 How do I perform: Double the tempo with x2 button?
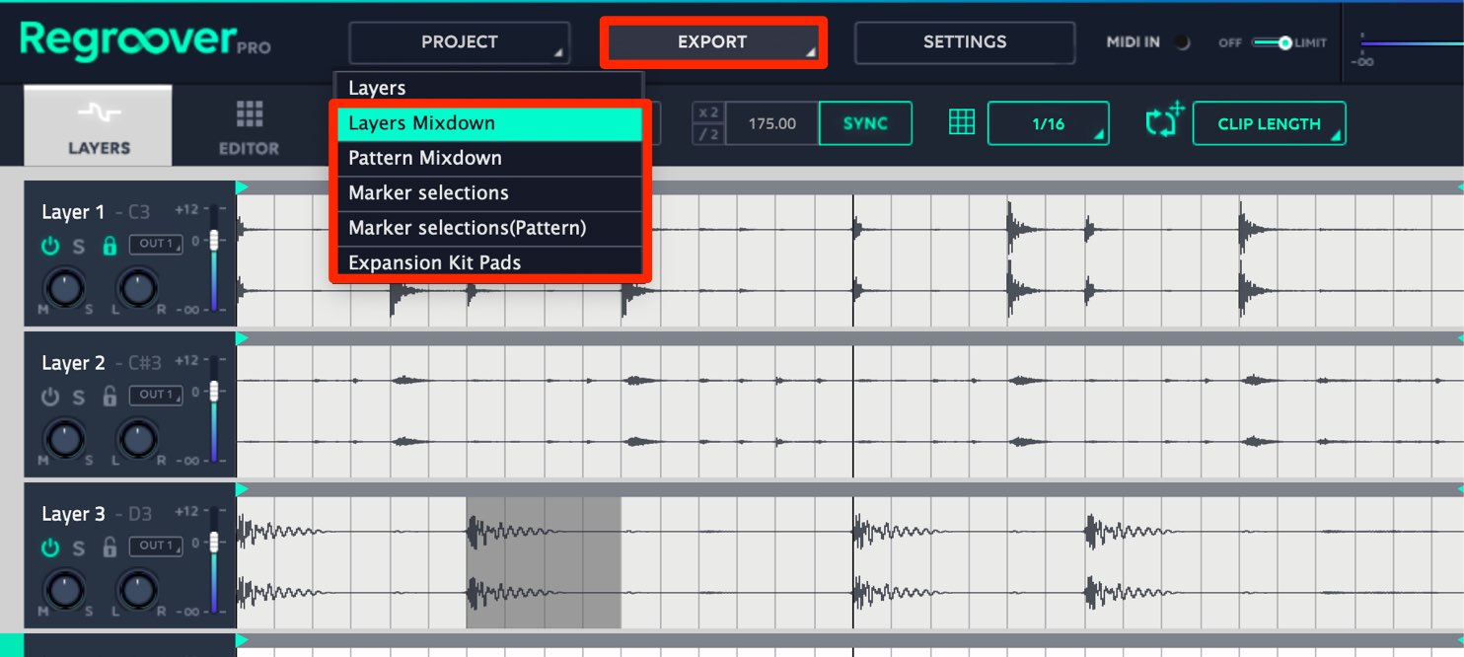(708, 112)
